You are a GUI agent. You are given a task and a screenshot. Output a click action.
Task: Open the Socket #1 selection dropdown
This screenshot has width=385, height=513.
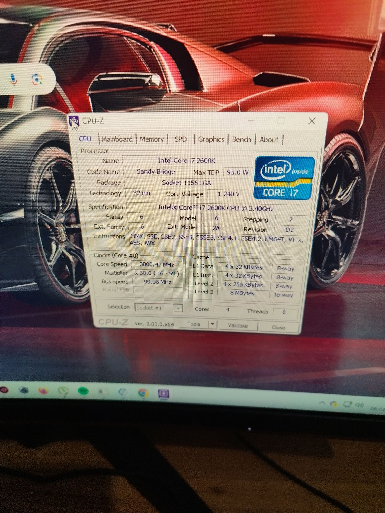(x=159, y=308)
